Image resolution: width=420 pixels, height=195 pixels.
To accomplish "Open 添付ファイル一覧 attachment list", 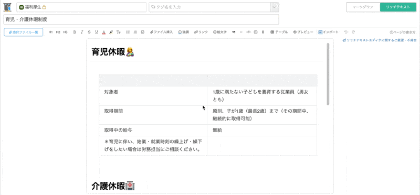I will pyautogui.click(x=23, y=32).
